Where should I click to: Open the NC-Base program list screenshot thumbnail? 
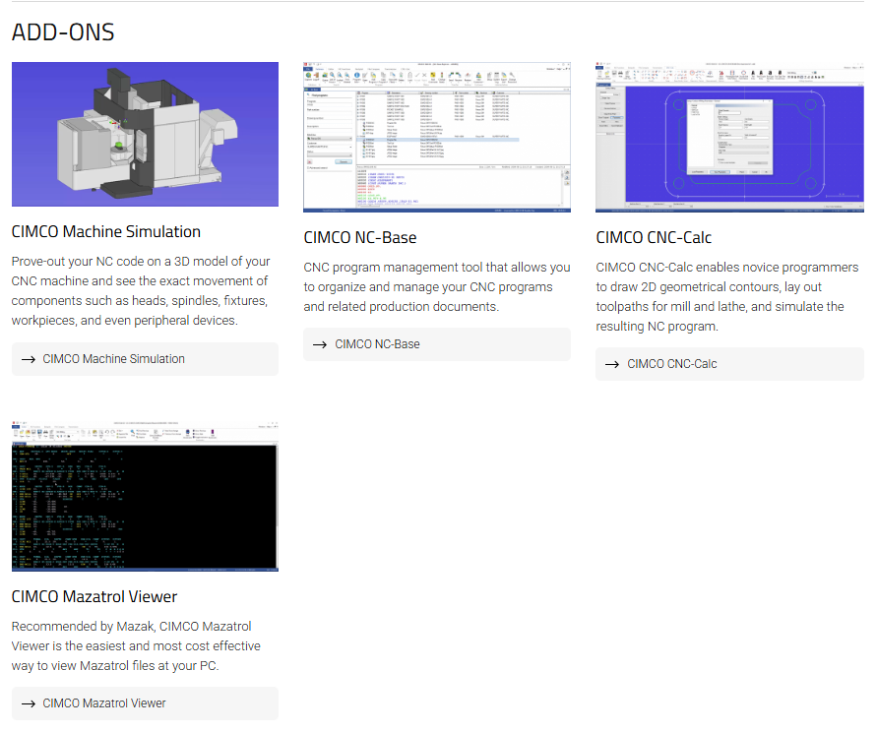coord(437,137)
